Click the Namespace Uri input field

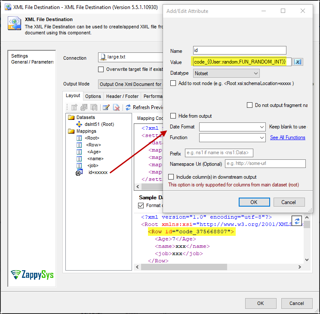point(265,164)
